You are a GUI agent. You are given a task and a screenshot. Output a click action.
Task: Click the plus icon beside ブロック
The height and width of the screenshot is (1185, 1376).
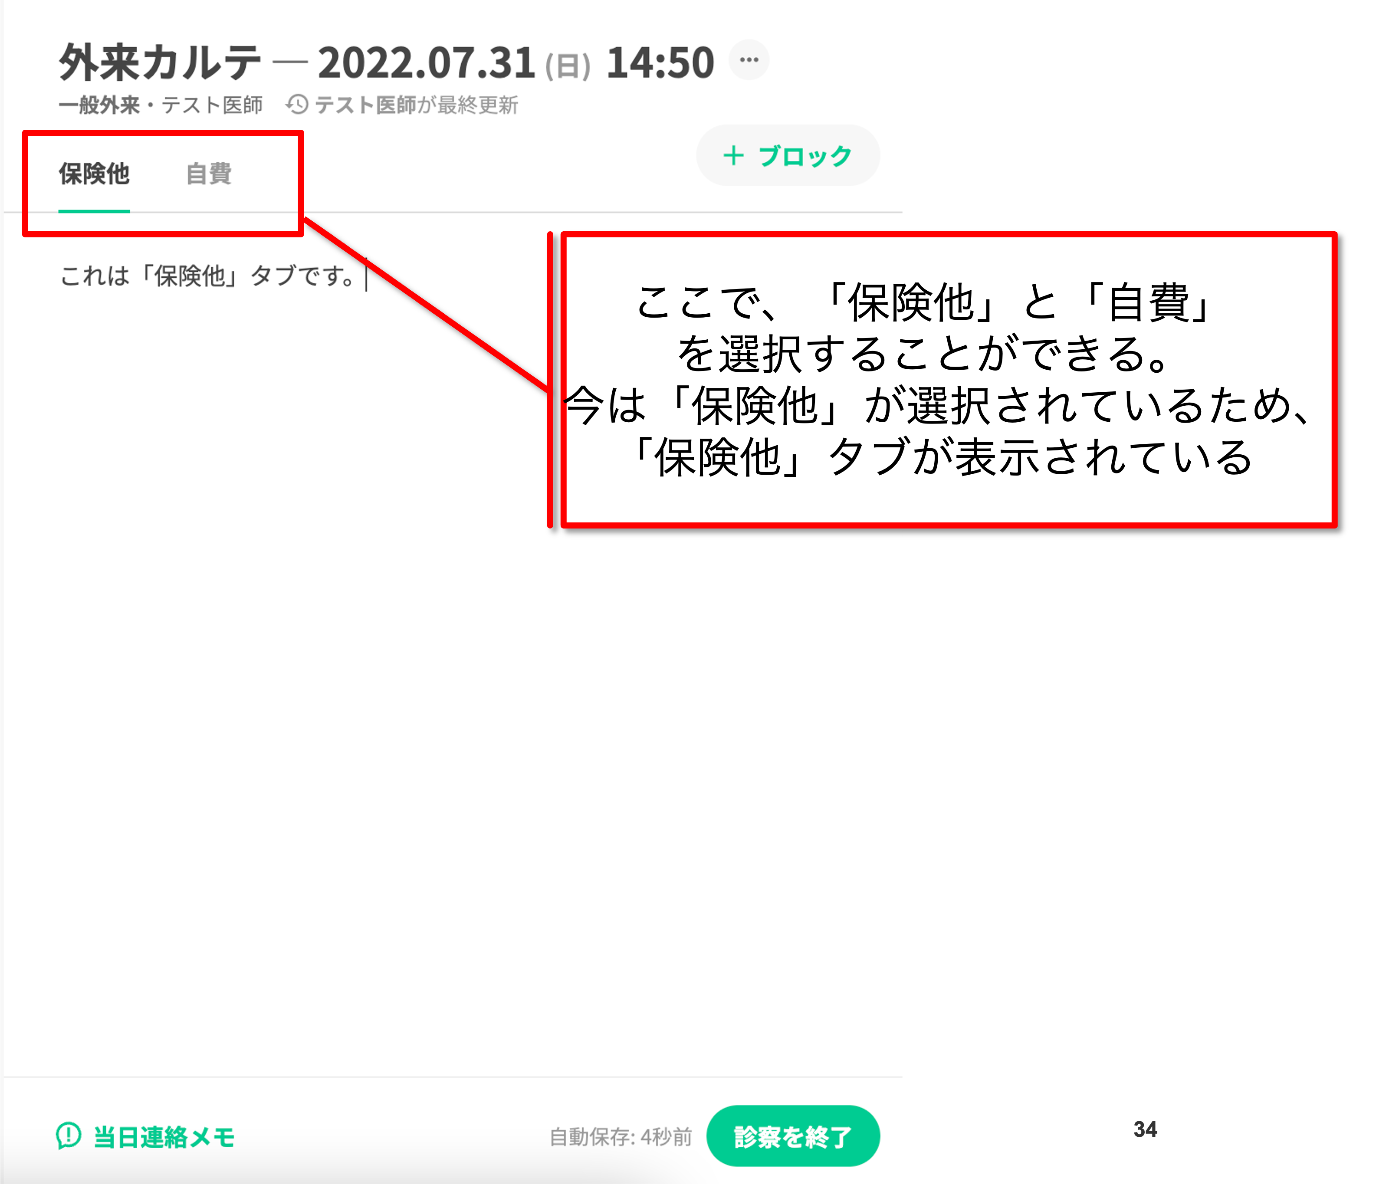(733, 156)
